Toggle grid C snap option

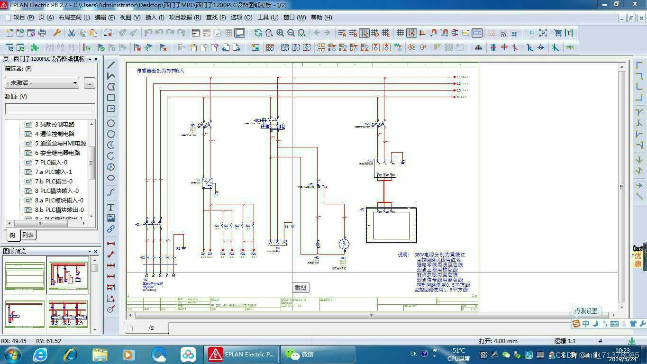[x=364, y=33]
